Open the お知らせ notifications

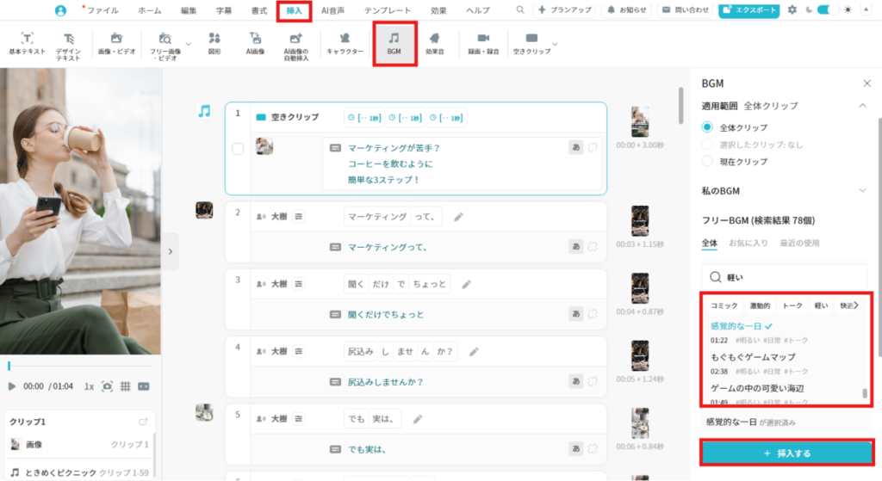(x=627, y=9)
